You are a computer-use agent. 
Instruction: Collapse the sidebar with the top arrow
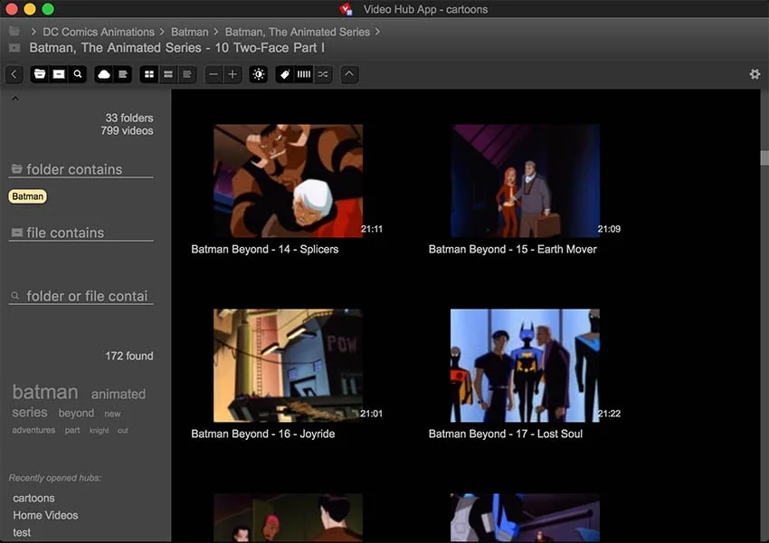(x=14, y=97)
